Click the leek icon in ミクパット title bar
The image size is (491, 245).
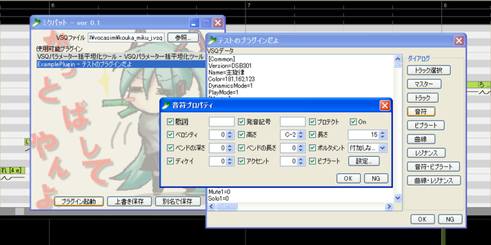[36, 23]
